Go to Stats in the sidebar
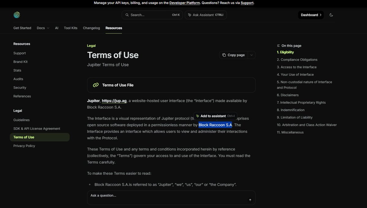This screenshot has height=208, width=367. (17, 70)
